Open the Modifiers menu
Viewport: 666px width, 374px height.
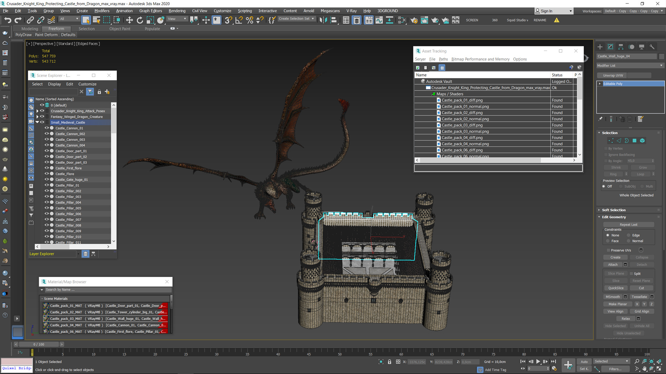coord(102,11)
